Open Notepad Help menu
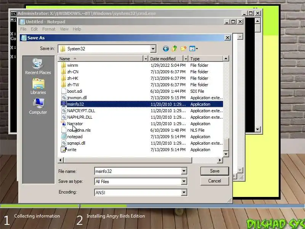Viewport: 305px width, 229px height. 77,29
